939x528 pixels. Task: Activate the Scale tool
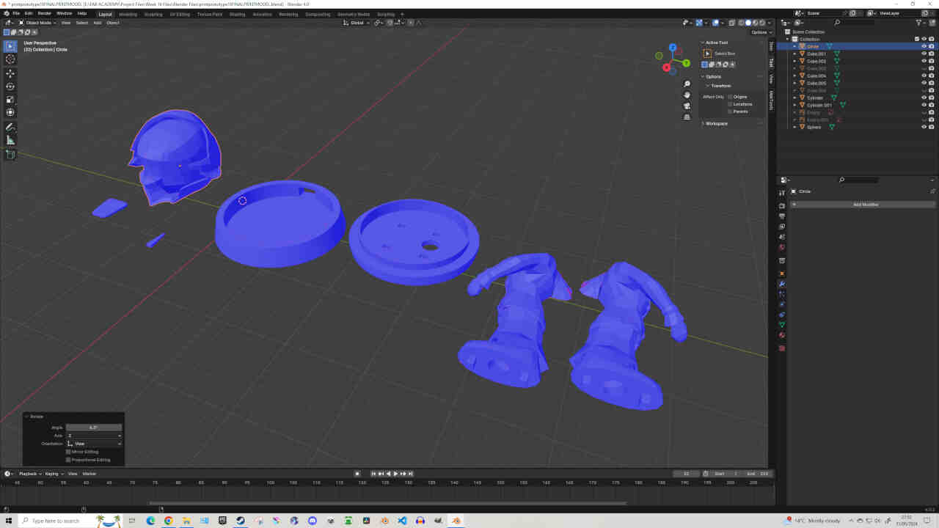pyautogui.click(x=10, y=100)
